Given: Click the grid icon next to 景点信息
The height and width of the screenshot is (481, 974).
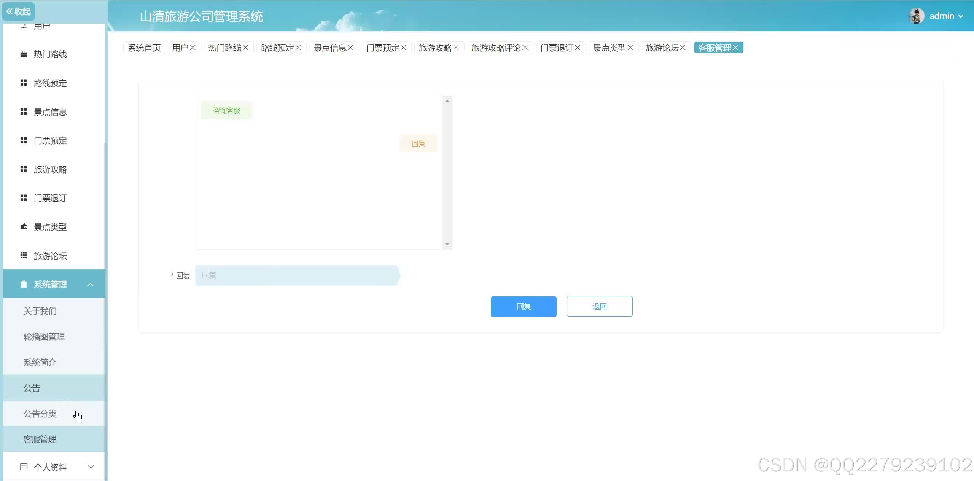Looking at the screenshot, I should (x=24, y=111).
